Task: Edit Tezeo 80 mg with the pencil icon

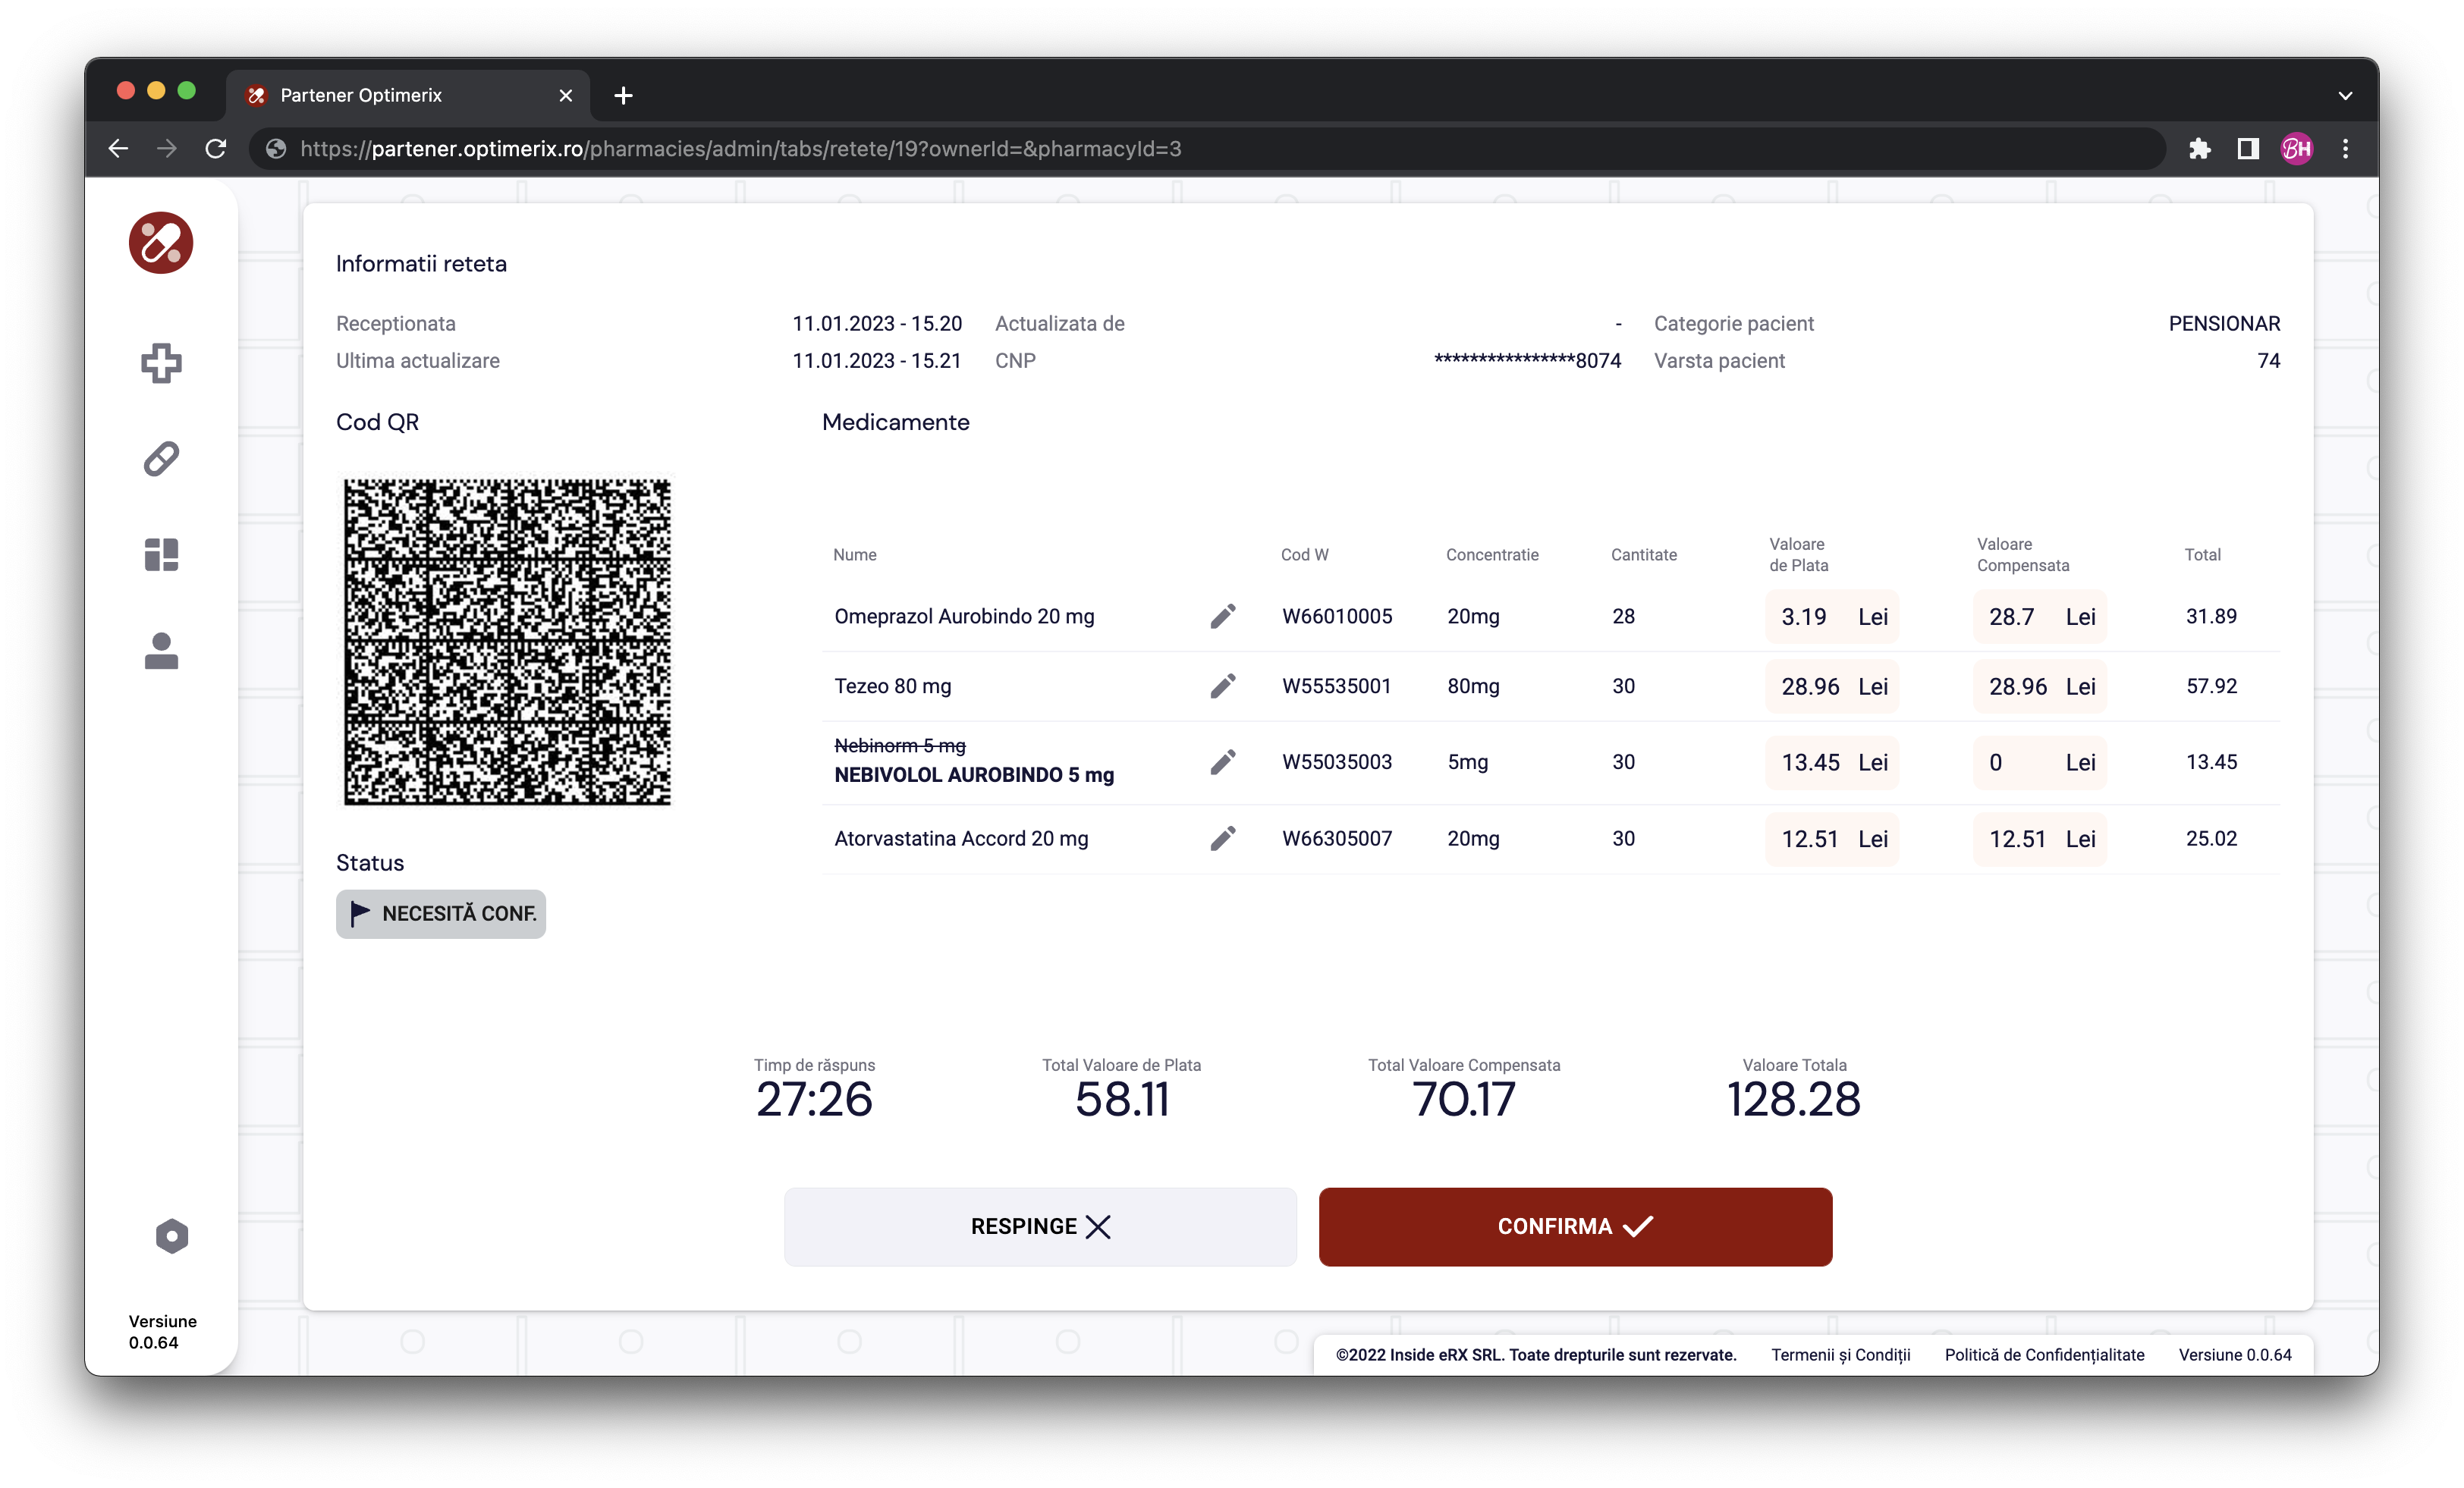Action: 1222,686
